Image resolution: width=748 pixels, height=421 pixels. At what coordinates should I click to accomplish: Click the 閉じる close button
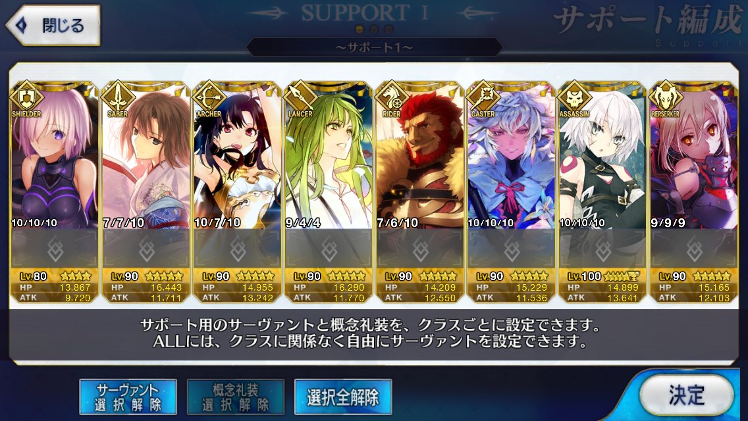53,25
